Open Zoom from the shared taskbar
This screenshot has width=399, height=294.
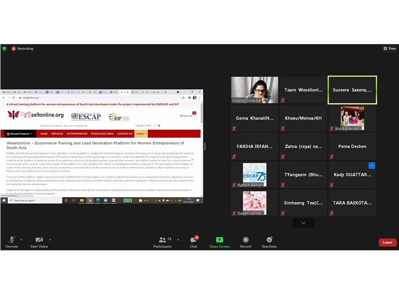pyautogui.click(x=105, y=201)
